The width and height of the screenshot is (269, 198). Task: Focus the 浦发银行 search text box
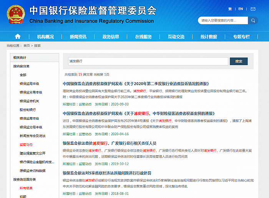pos(148,61)
